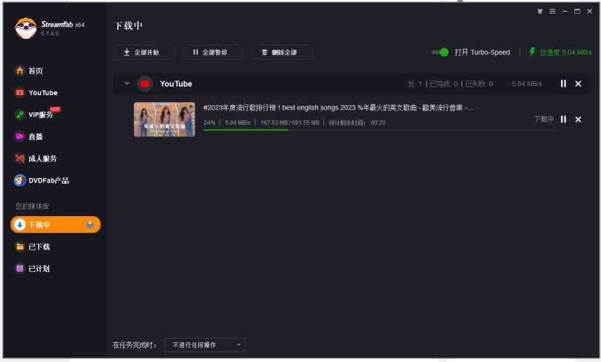Minimize the StreamFab window

pyautogui.click(x=565, y=11)
